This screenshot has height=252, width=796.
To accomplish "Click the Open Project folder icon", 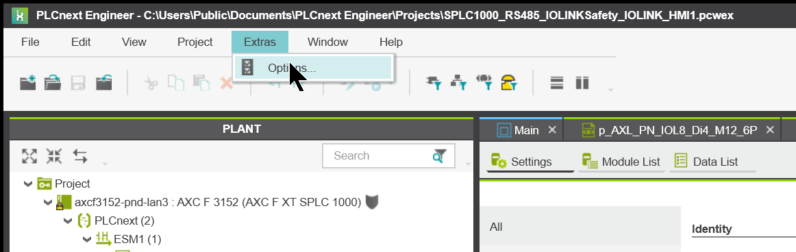I will tap(53, 83).
